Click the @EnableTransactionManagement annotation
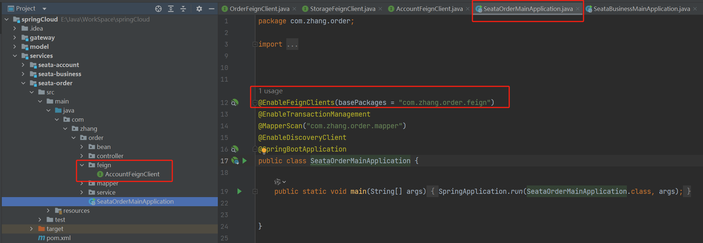 tap(314, 114)
